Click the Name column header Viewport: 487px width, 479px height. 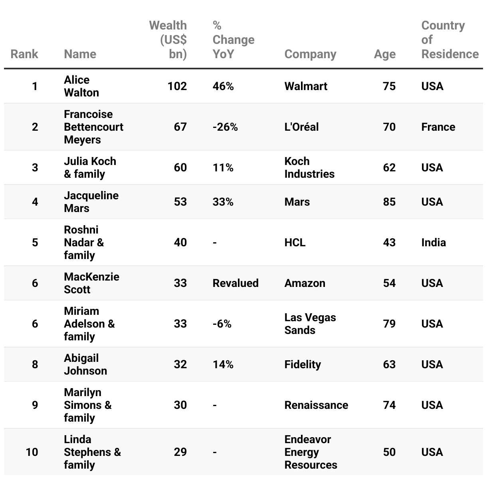[x=80, y=54]
